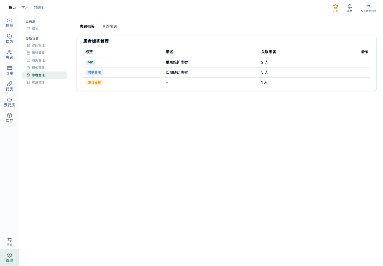Click the 1 人 patient count
The height and width of the screenshot is (266, 383).
[x=264, y=82]
